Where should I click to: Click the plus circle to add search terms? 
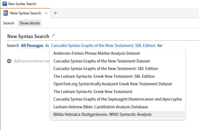pyautogui.click(x=9, y=61)
